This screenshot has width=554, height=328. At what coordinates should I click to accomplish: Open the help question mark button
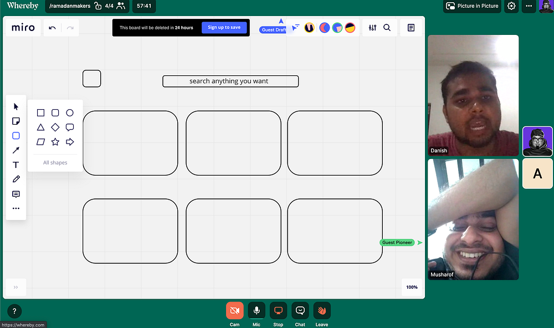click(x=14, y=311)
